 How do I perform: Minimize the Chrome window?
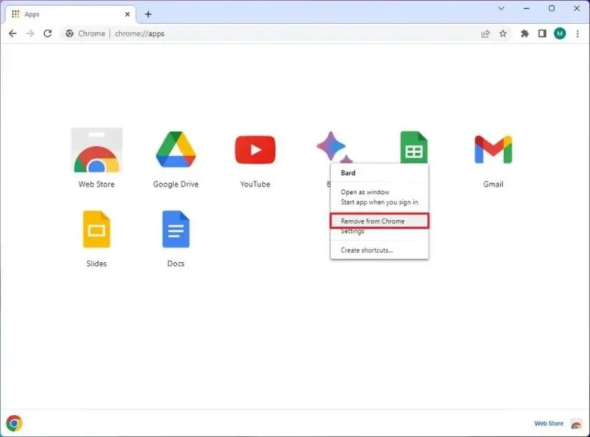tap(527, 8)
